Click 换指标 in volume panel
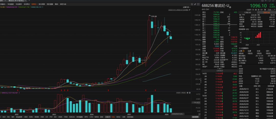The width and height of the screenshot is (276, 119). [x=183, y=93]
